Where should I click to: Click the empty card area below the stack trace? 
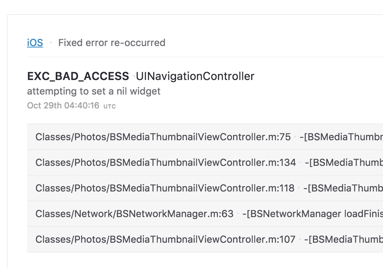(x=195, y=261)
